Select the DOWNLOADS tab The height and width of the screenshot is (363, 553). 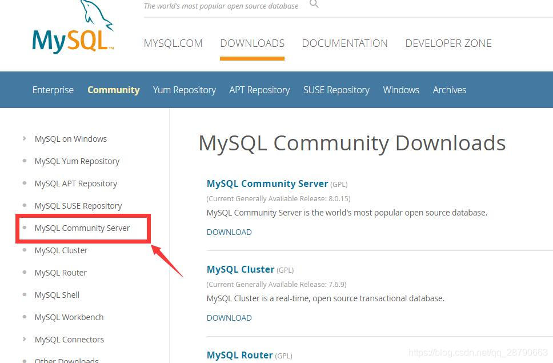[x=252, y=43]
